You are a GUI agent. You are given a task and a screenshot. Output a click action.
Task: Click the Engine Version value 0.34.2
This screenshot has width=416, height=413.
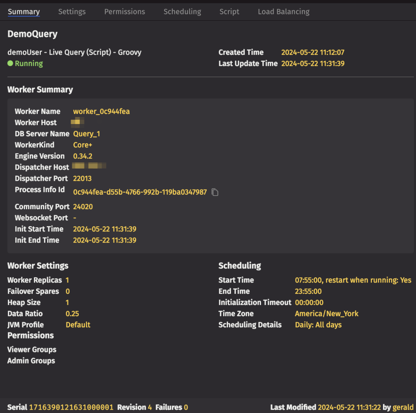[83, 156]
